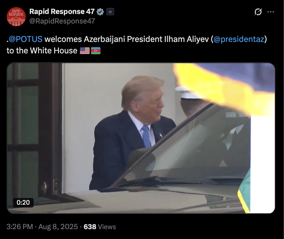Open the @POTUS mention link
This screenshot has height=239, width=284.
coord(26,39)
